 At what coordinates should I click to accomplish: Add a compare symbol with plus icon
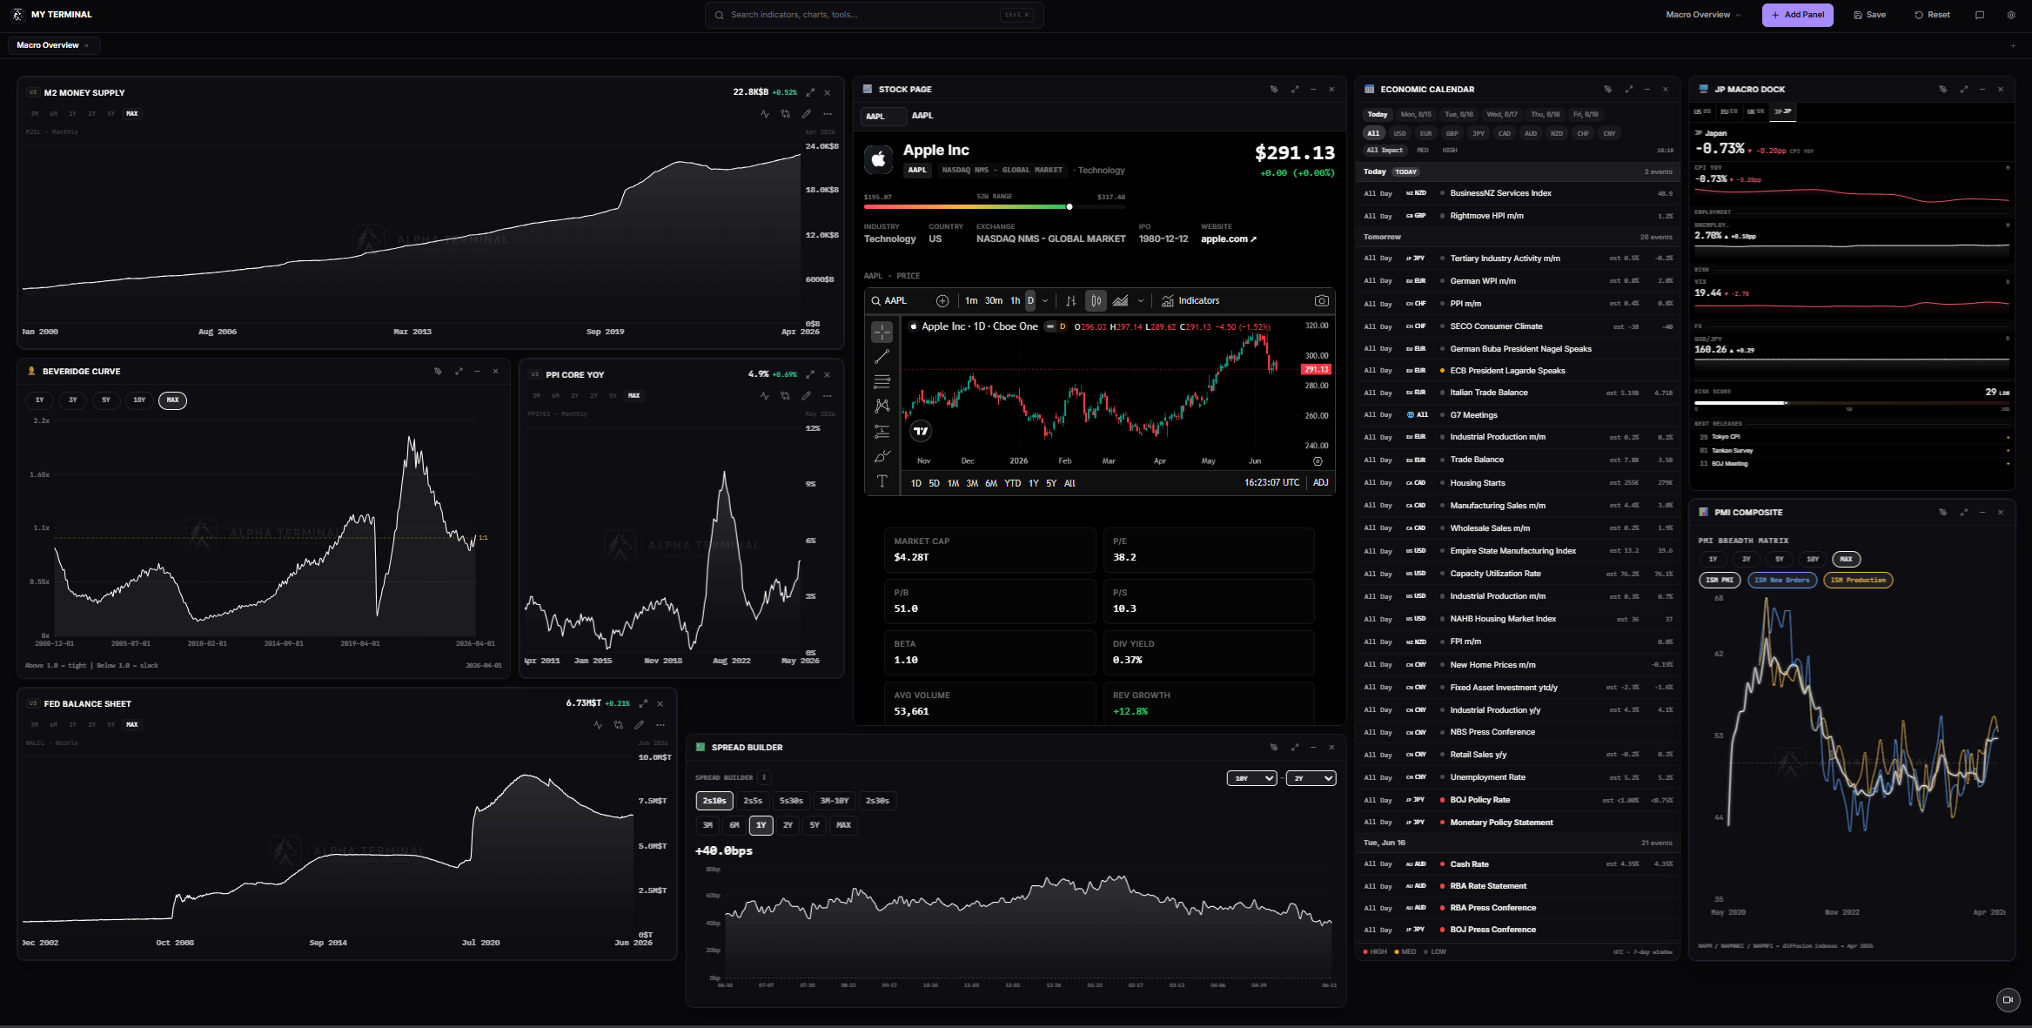point(942,300)
